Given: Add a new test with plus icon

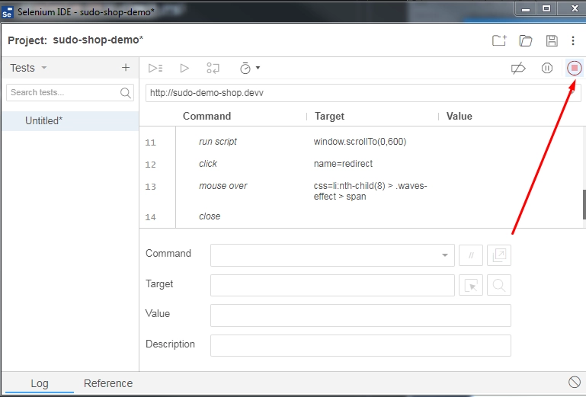Looking at the screenshot, I should coord(126,68).
